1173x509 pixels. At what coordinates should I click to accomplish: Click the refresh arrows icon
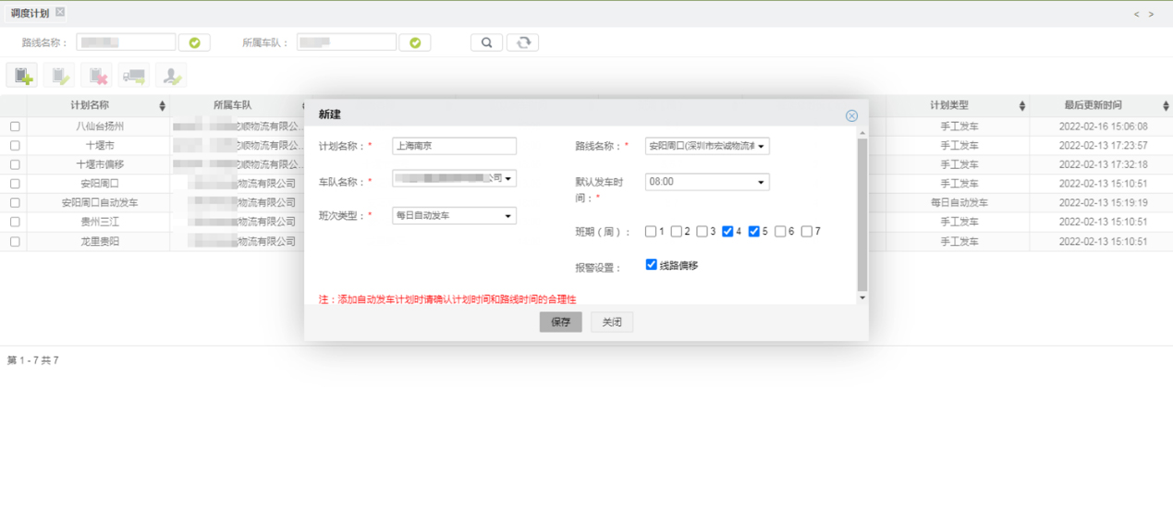[x=522, y=42]
